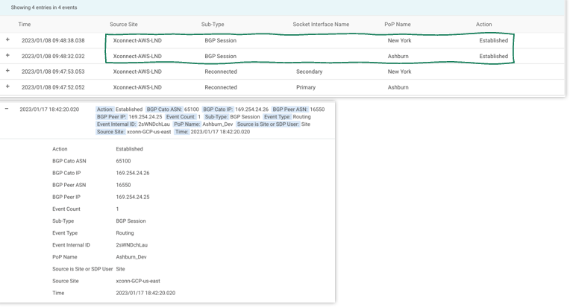This screenshot has height=307, width=570.
Task: Sort events by the Time column header
Action: 25,25
